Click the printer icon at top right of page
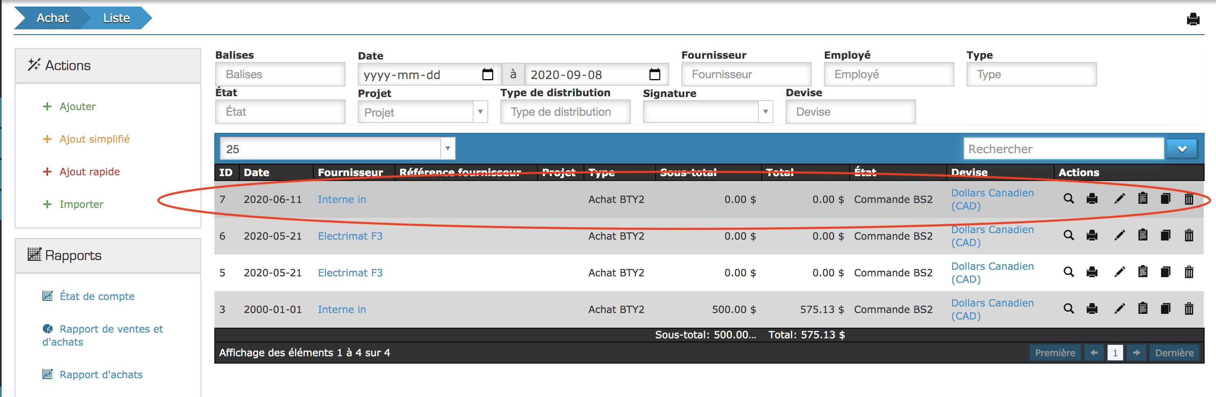The image size is (1216, 397). [x=1193, y=19]
